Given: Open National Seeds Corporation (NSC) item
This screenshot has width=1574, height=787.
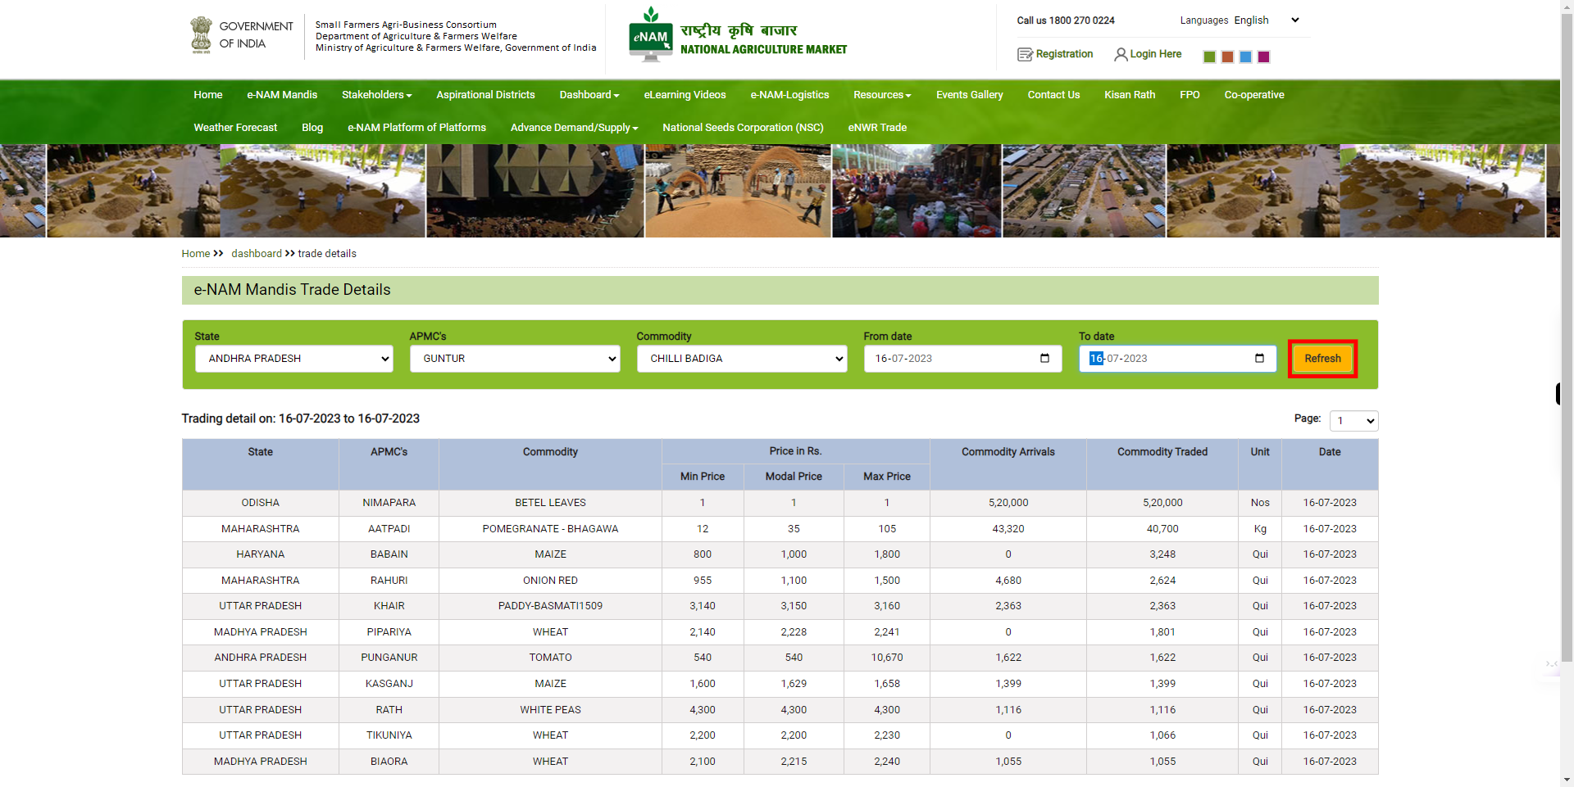Looking at the screenshot, I should 743,128.
